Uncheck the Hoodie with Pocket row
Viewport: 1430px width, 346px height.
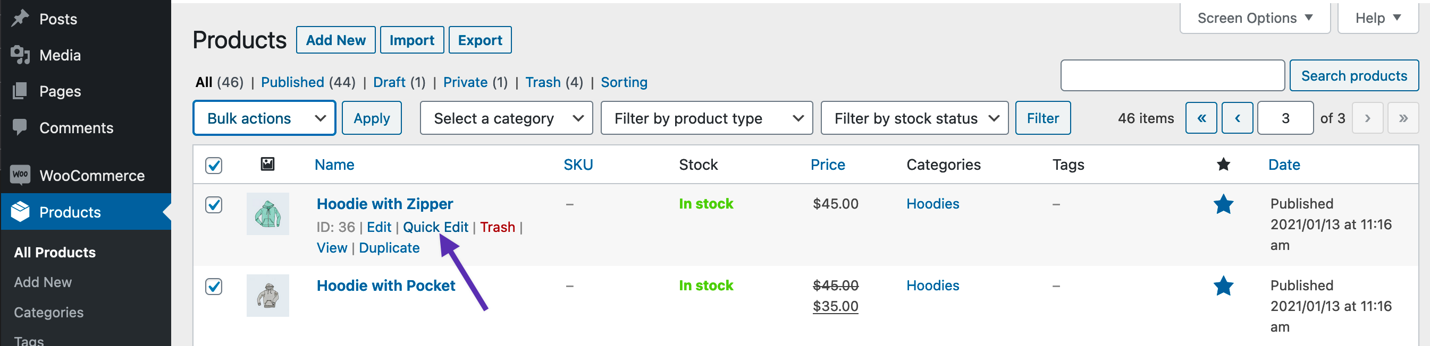[214, 286]
